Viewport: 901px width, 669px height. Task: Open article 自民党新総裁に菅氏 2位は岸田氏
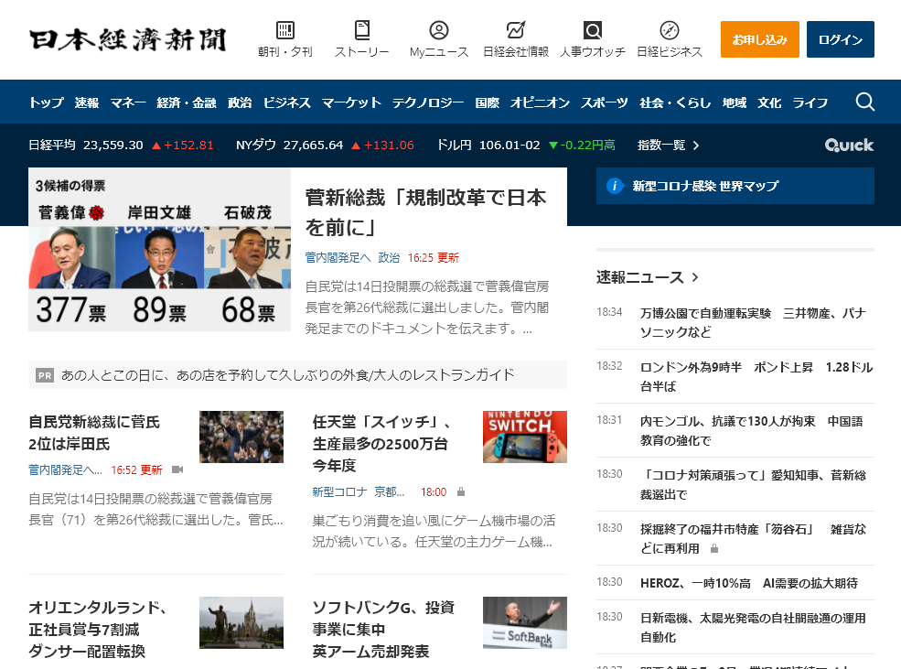coord(94,432)
